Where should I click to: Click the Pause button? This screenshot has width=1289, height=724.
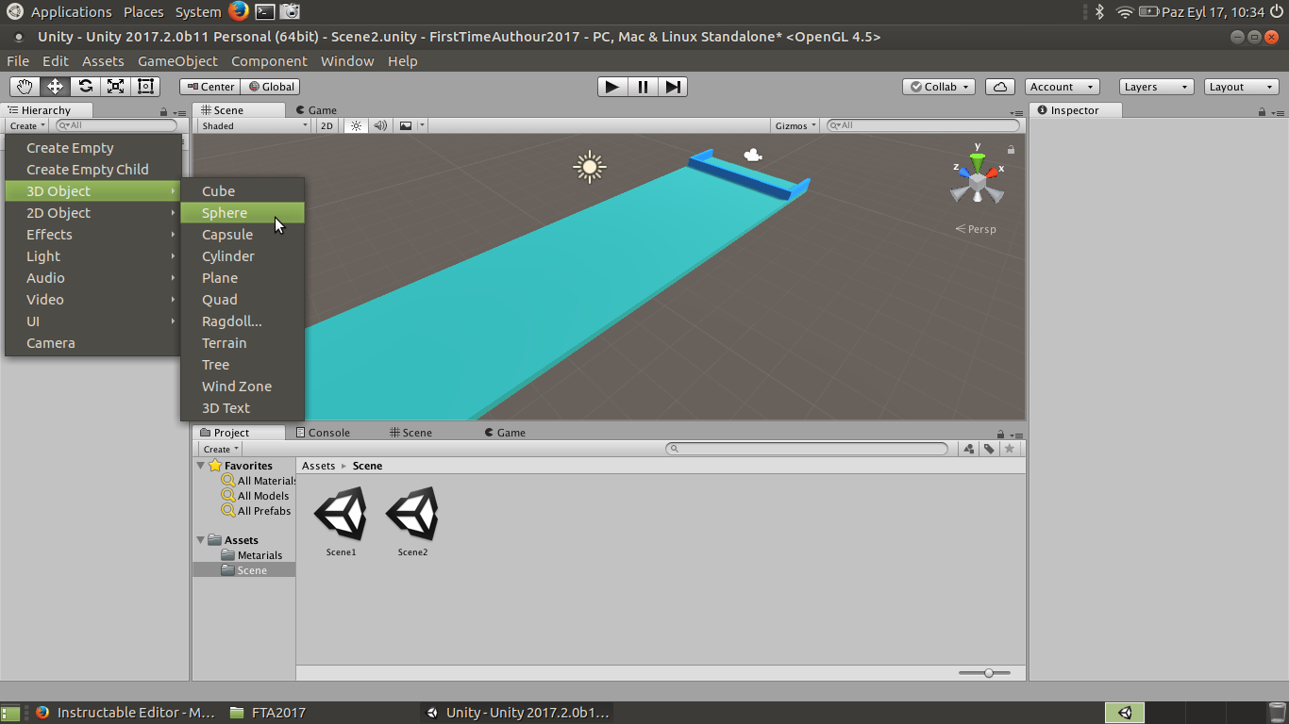tap(643, 87)
